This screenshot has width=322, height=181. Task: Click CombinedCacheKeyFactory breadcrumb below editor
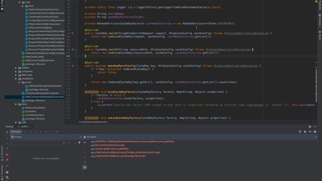pos(93,122)
